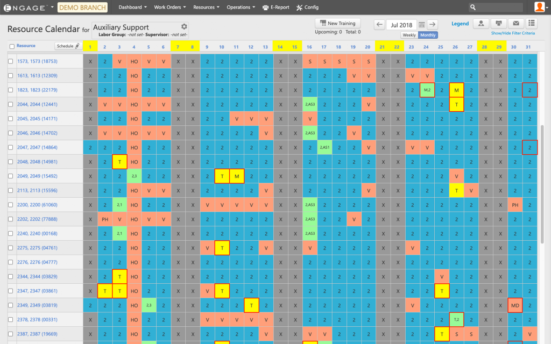
Task: Go to next month with right arrow
Action: coord(433,25)
